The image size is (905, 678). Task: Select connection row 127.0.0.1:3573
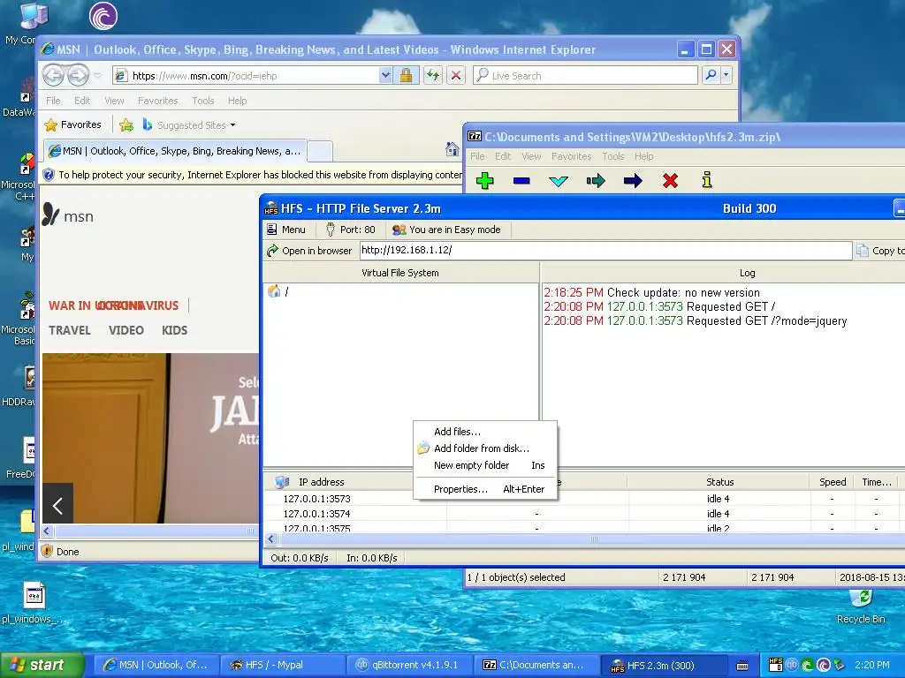click(x=583, y=499)
